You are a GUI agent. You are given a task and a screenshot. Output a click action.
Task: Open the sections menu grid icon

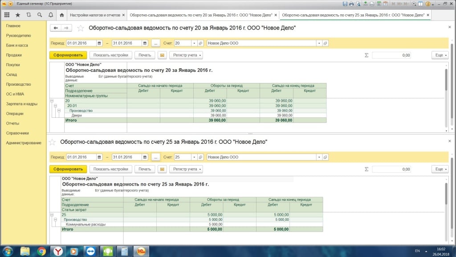(6, 15)
